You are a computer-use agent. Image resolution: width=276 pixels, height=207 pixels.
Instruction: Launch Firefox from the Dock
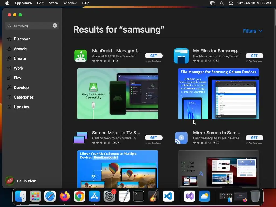[65, 196]
